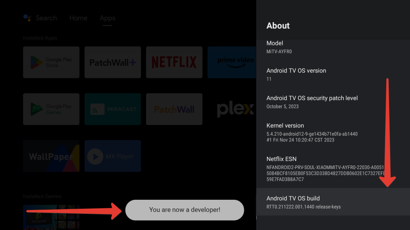Click the Installed Apps section label
Screen dimensions: 410x230
tap(40, 38)
